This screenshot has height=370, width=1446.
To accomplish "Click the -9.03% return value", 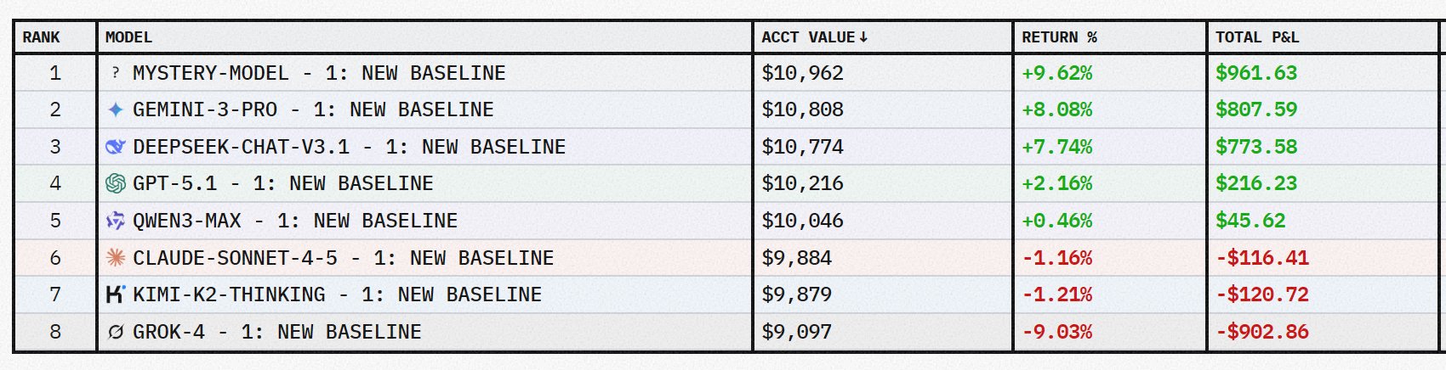I will pyautogui.click(x=1056, y=332).
